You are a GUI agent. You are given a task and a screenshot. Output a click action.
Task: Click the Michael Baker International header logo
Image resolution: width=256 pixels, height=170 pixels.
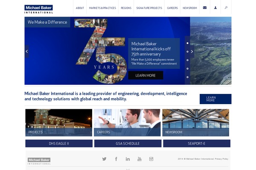tap(38, 9)
